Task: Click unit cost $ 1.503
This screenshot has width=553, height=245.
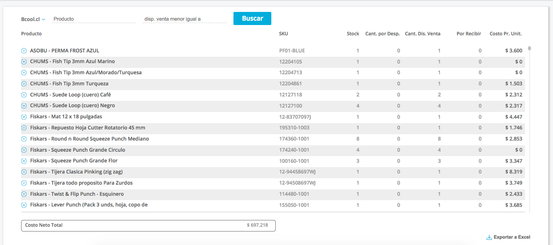Action: (514, 84)
